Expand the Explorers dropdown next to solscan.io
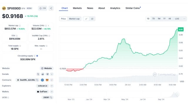The image size is (188, 106). click(x=52, y=86)
